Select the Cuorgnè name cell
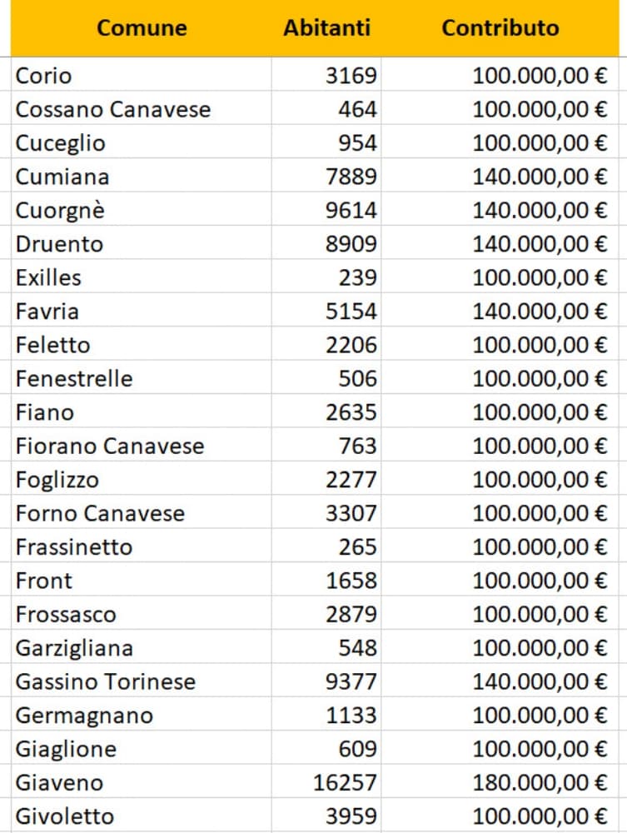Viewport: 627px width, 833px height. 61,210
